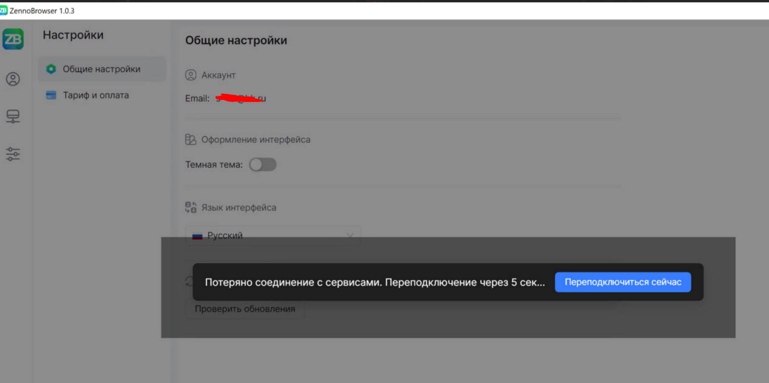Click the Аккаунт section user icon
Screen dimensions: 769x383
point(191,75)
